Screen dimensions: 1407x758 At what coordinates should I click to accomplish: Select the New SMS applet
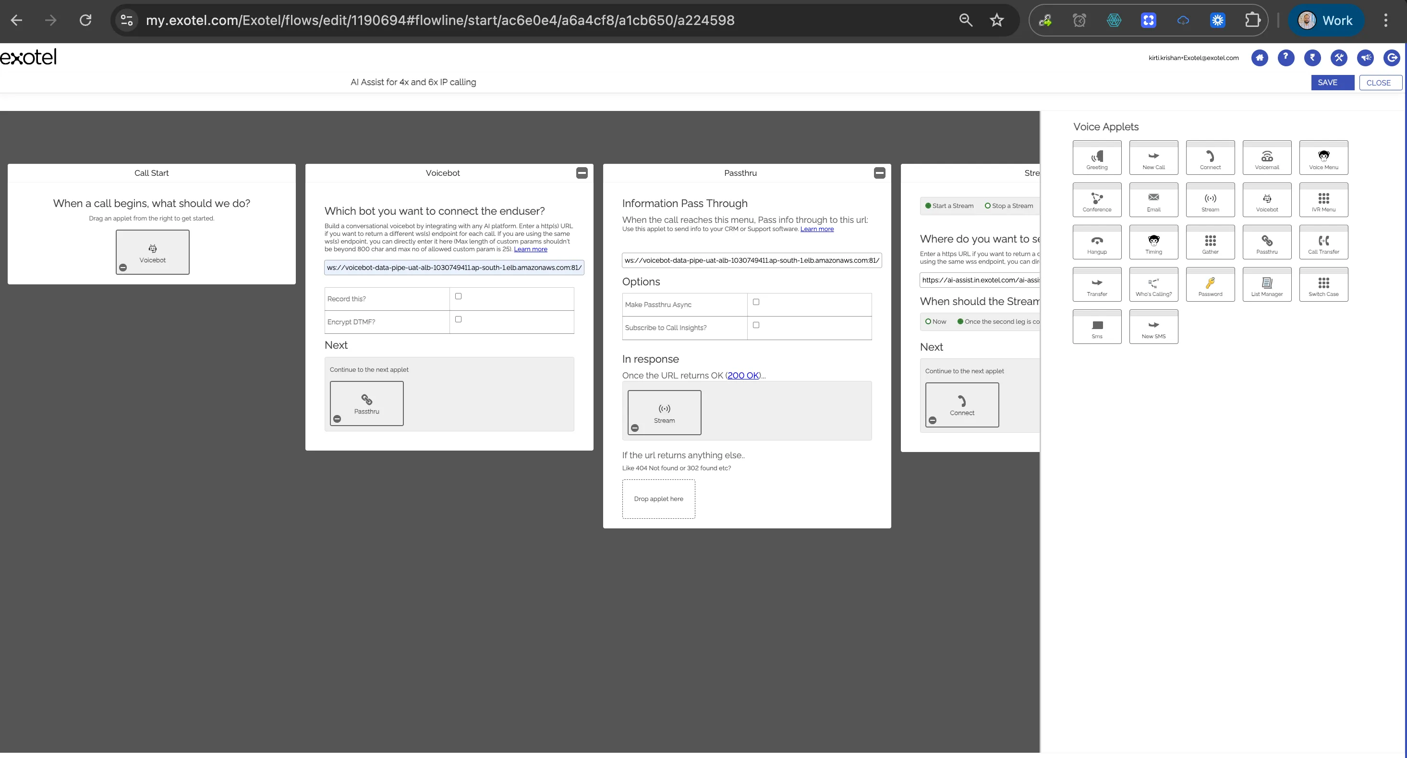pos(1153,326)
